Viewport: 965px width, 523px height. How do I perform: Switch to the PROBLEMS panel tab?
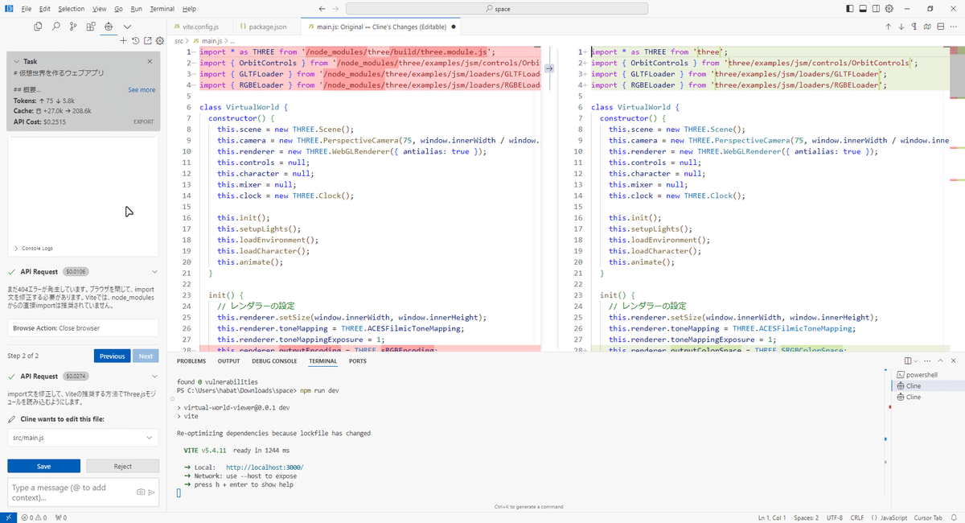click(191, 361)
